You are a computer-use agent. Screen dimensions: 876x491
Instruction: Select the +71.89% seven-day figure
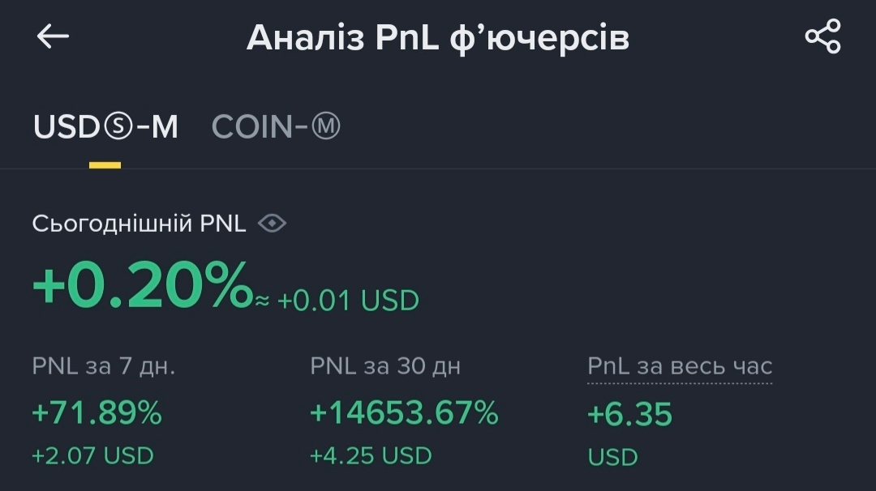point(97,413)
